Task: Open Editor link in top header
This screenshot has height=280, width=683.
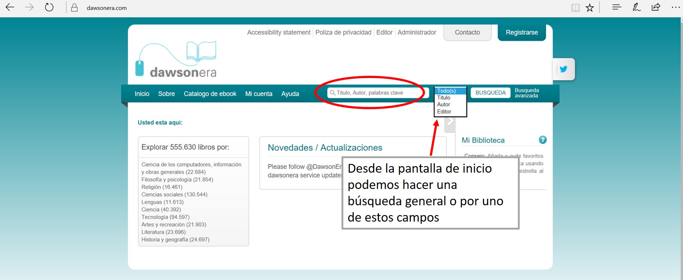Action: coord(384,32)
